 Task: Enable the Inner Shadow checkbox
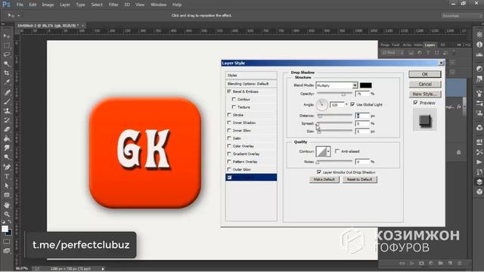(x=229, y=122)
